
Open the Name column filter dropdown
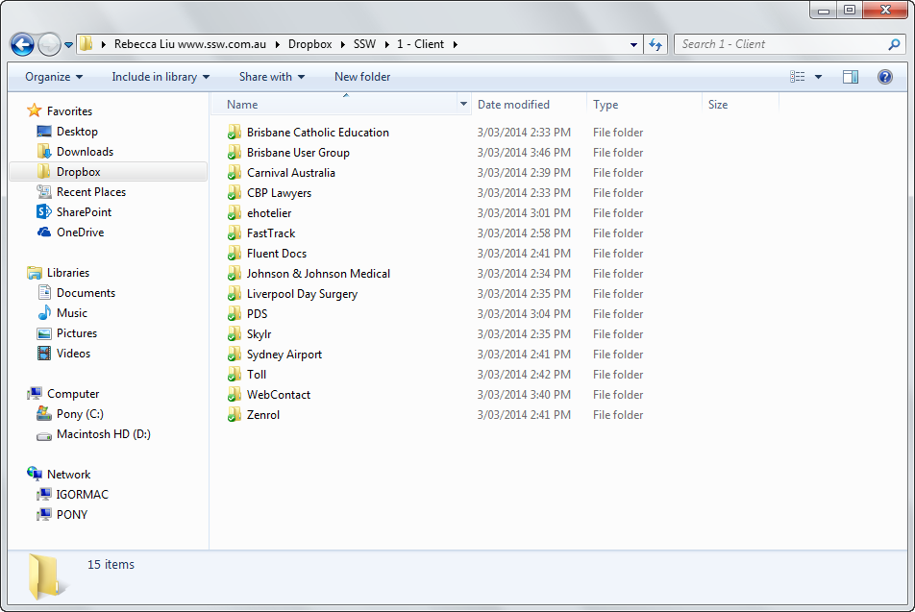pyautogui.click(x=463, y=105)
